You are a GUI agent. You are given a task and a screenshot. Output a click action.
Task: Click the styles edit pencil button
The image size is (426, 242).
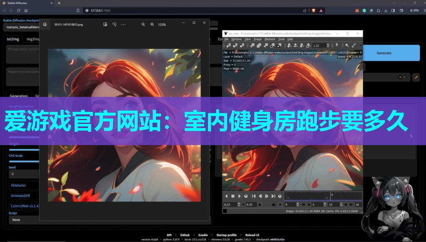(x=416, y=77)
